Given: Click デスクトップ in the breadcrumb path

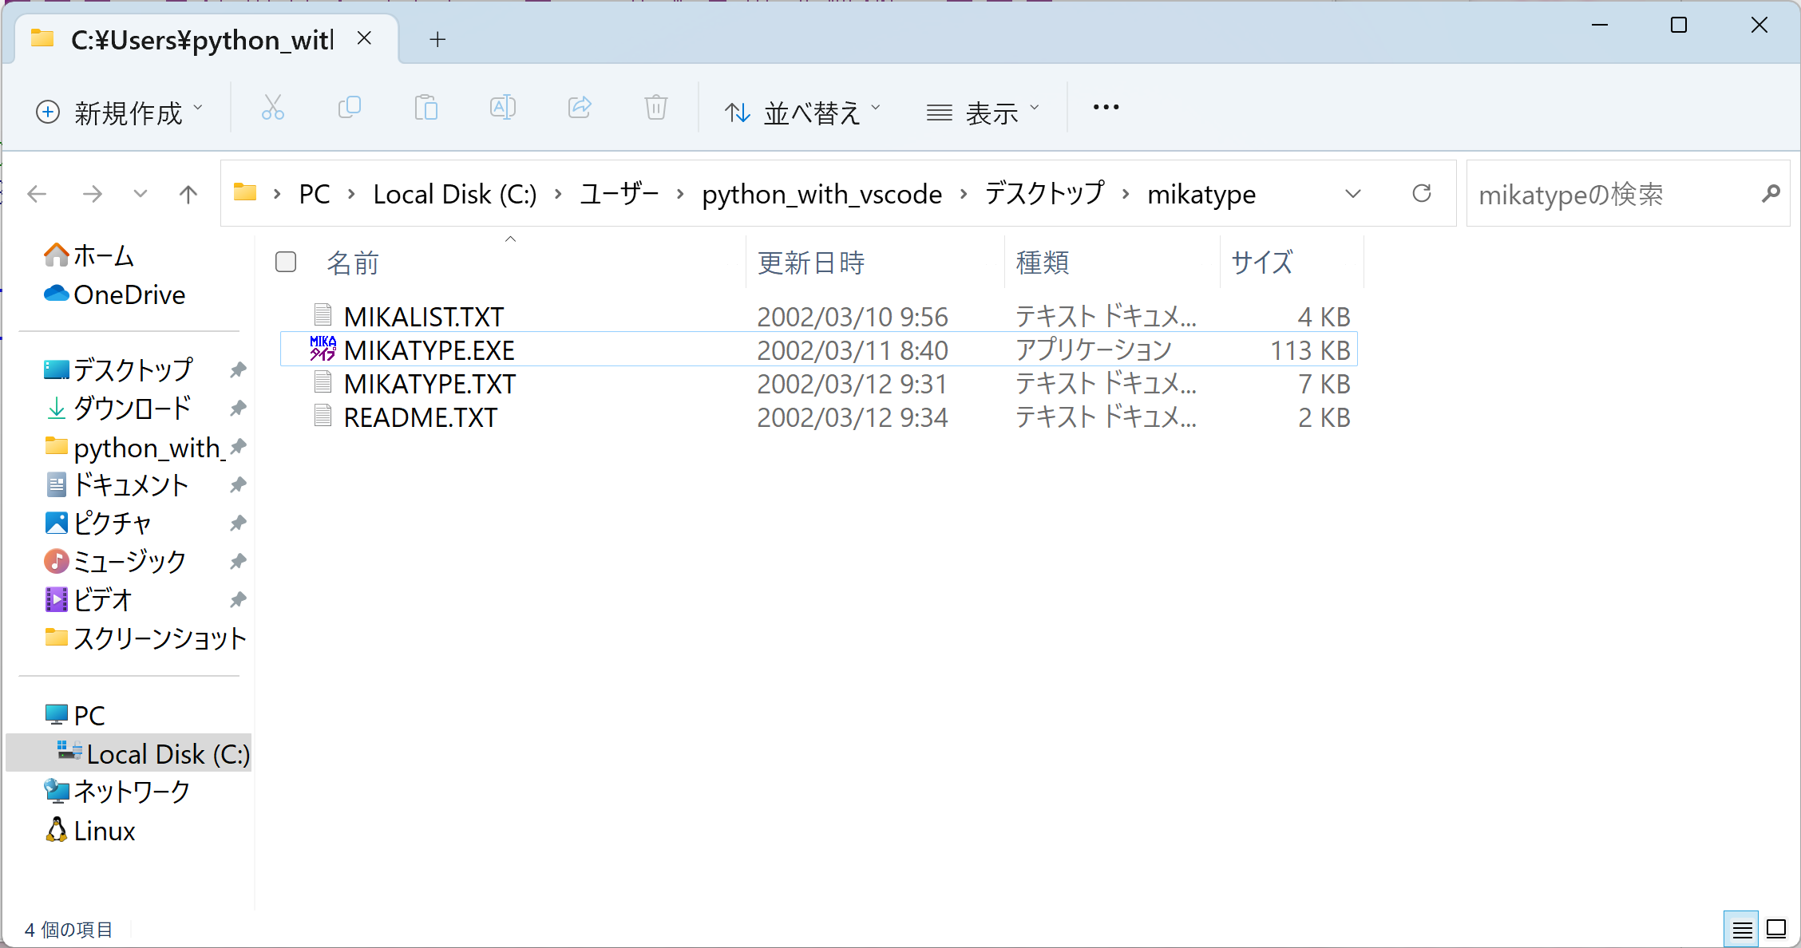Looking at the screenshot, I should [x=1044, y=194].
